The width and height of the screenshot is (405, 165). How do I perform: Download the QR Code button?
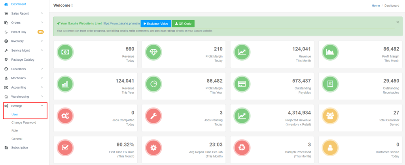coord(183,24)
